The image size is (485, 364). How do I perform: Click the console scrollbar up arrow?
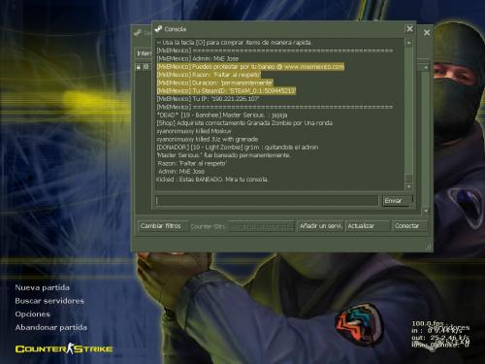tap(408, 43)
